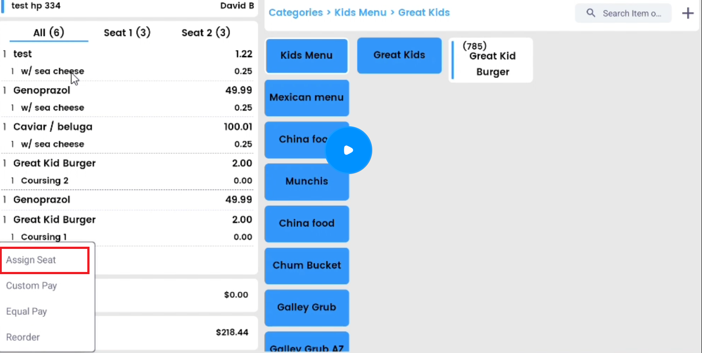
Task: Open the Seat 1 (3) tab
Action: coord(127,32)
